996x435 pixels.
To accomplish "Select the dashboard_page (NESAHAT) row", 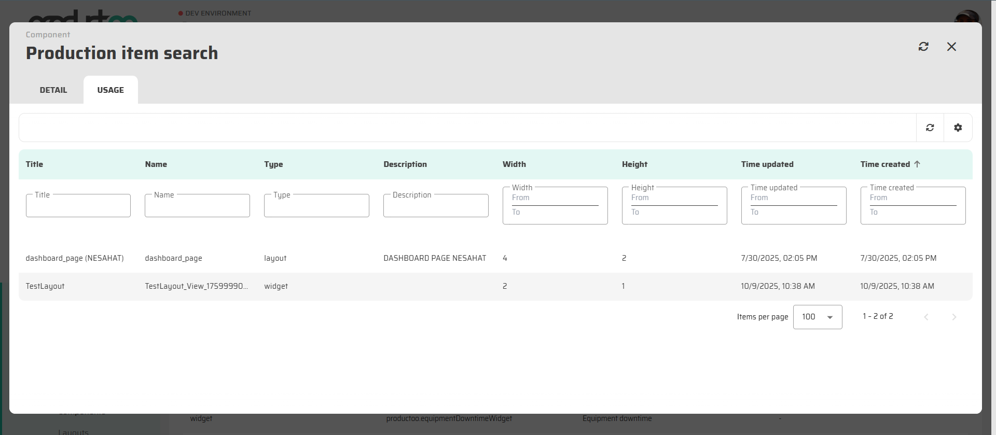I will (75, 258).
